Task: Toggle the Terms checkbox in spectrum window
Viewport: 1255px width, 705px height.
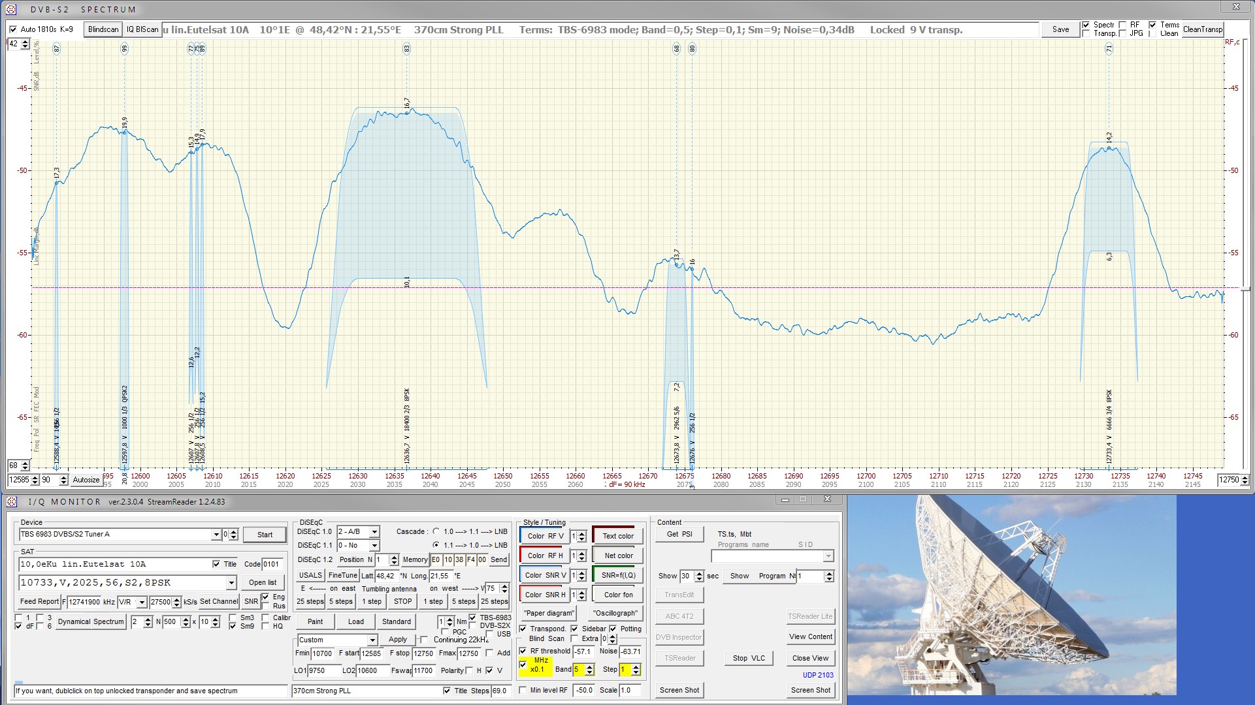Action: (1152, 25)
